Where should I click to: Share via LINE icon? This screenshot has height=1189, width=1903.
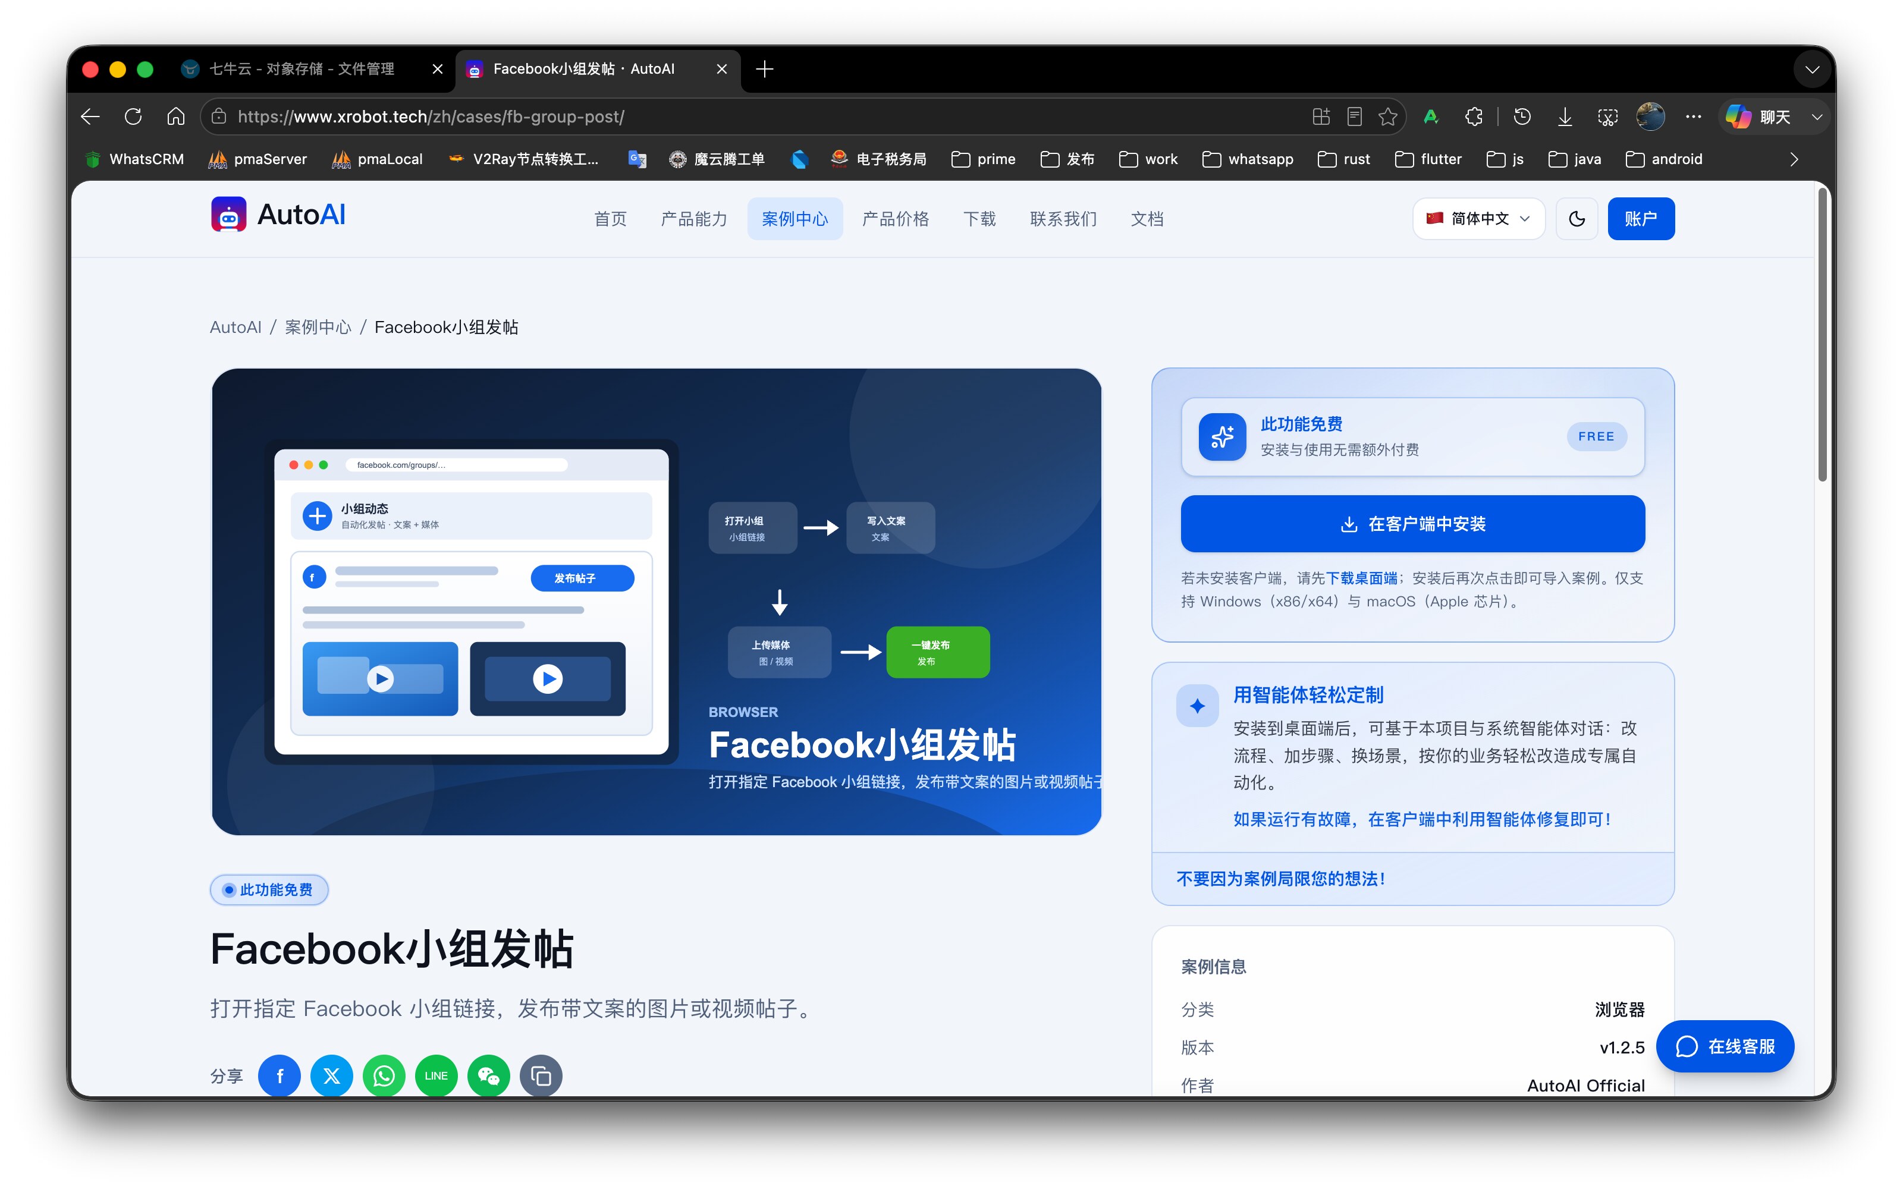tap(437, 1075)
